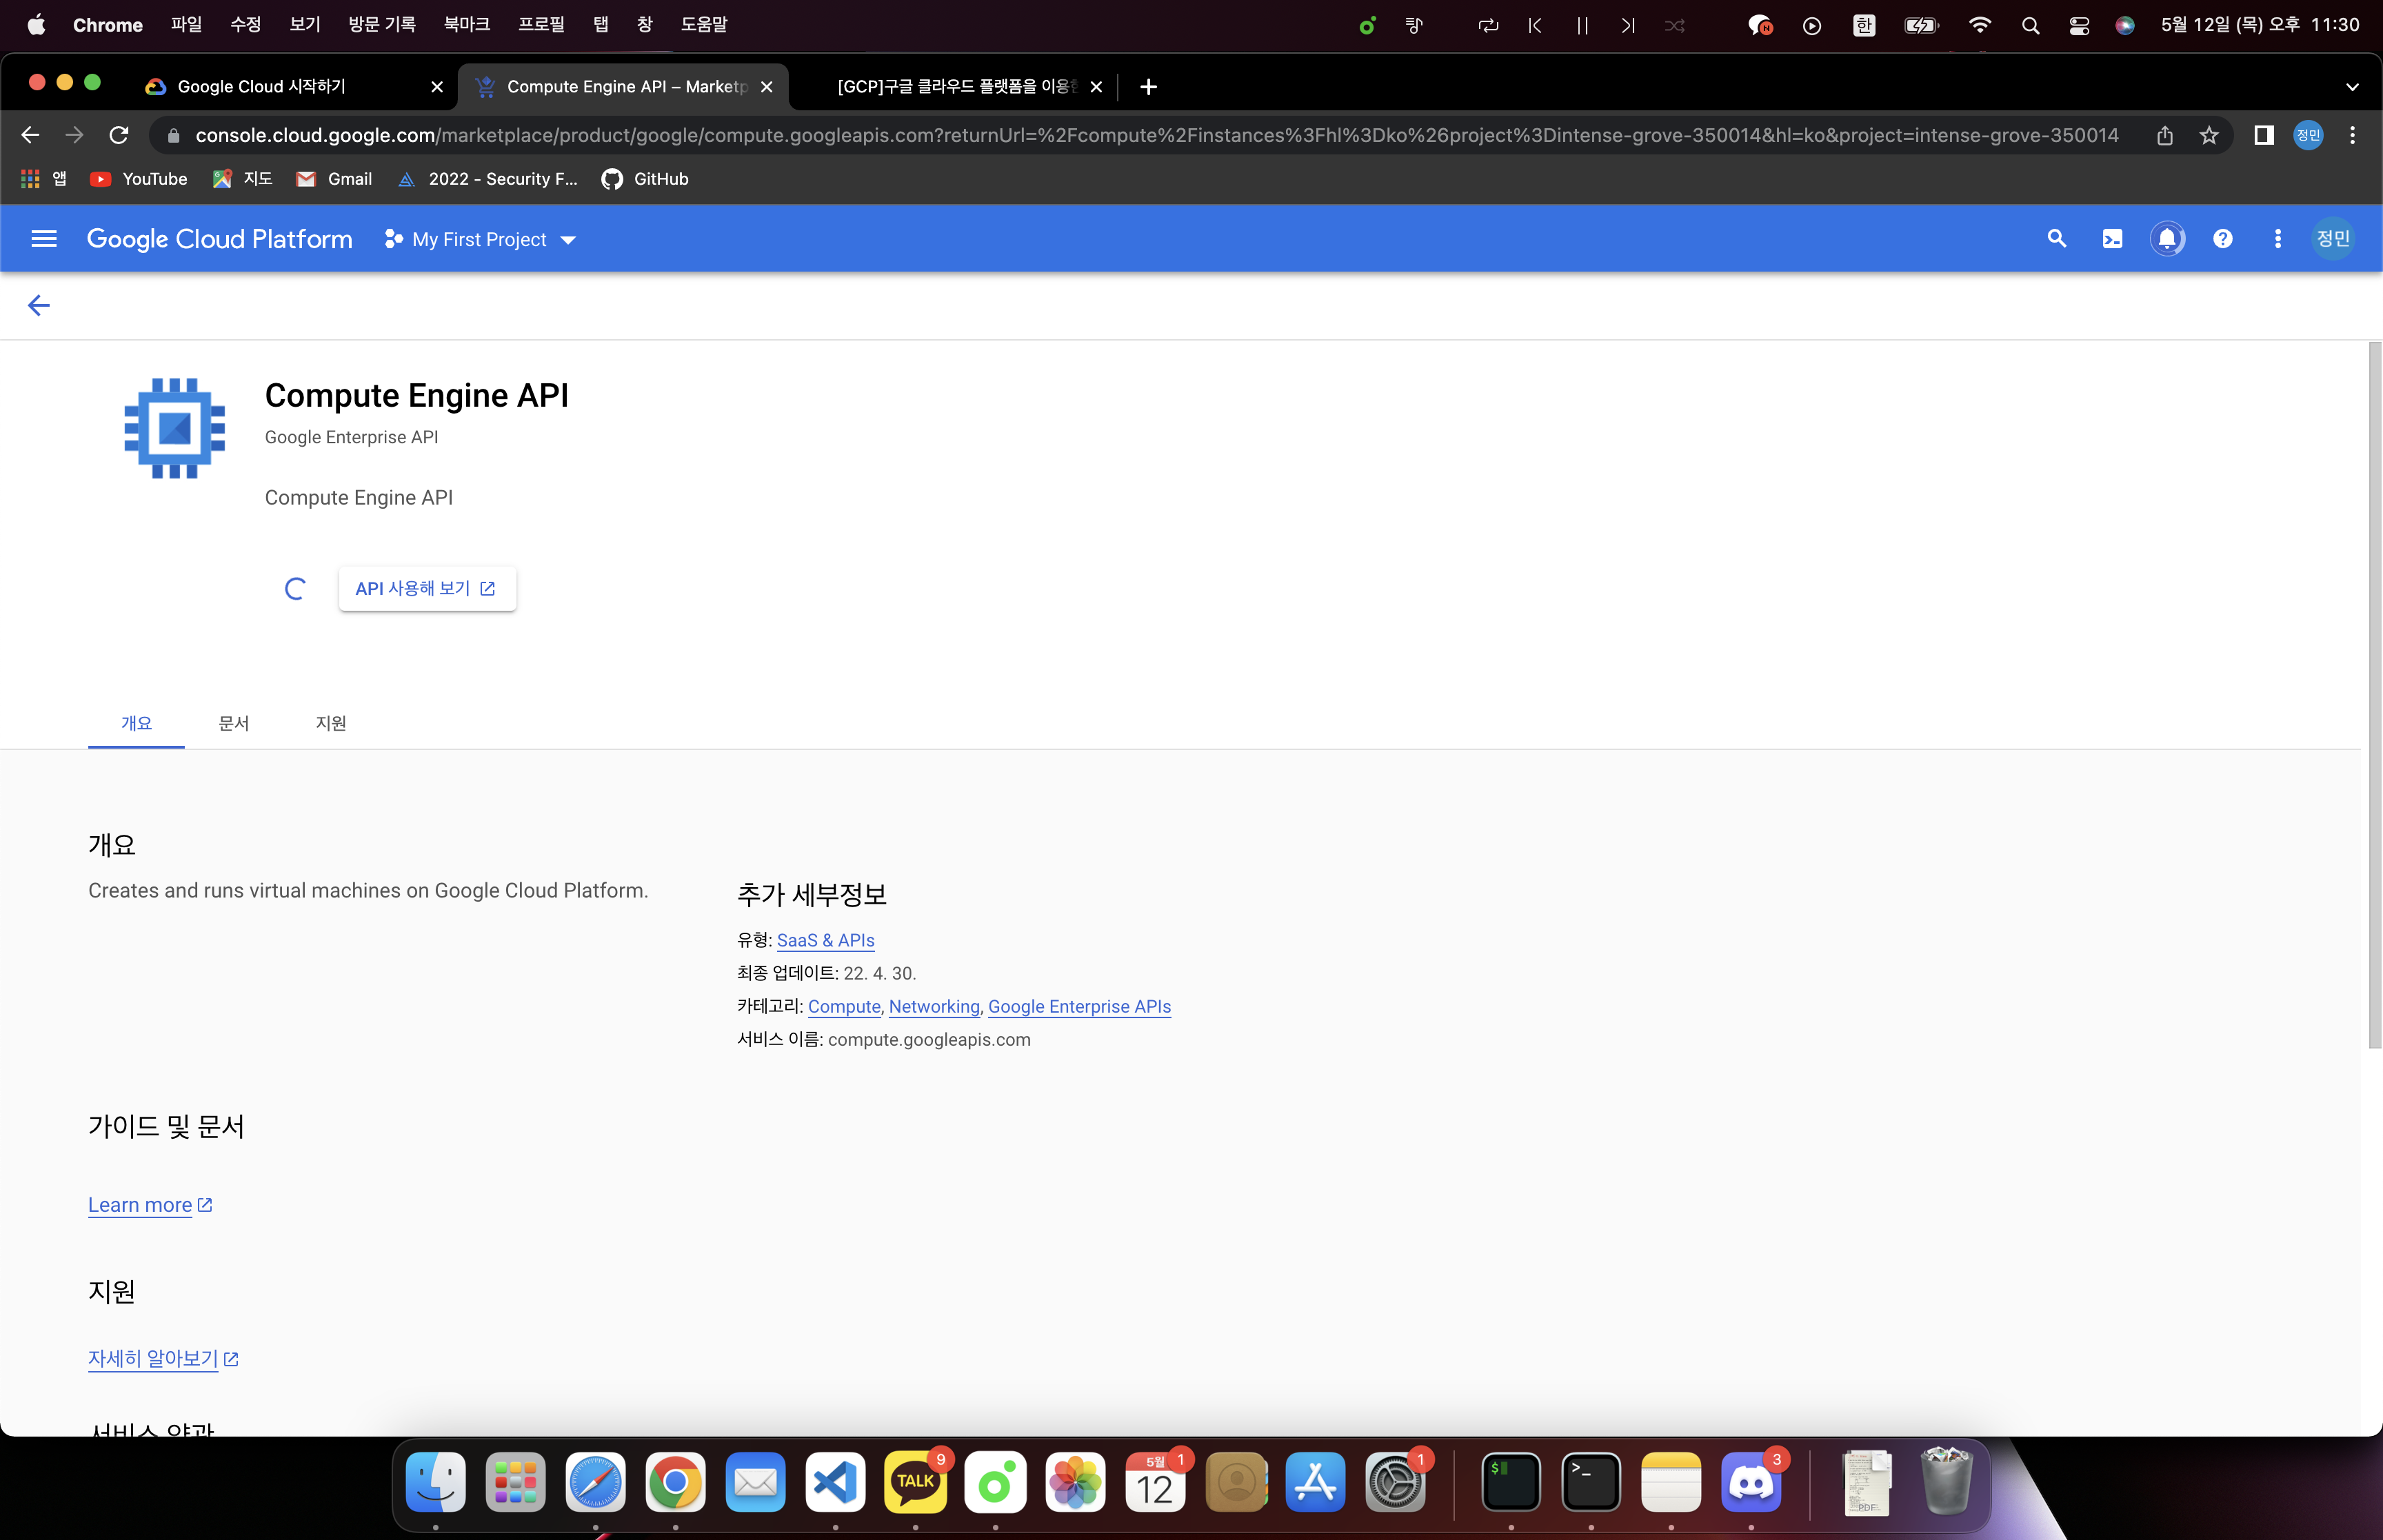Open Visual Studio Code from the Dock

[835, 1482]
